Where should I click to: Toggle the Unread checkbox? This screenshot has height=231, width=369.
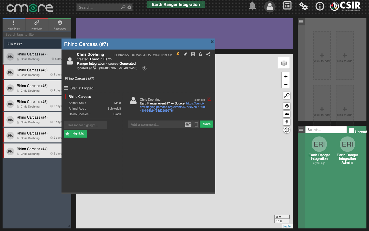(352, 130)
